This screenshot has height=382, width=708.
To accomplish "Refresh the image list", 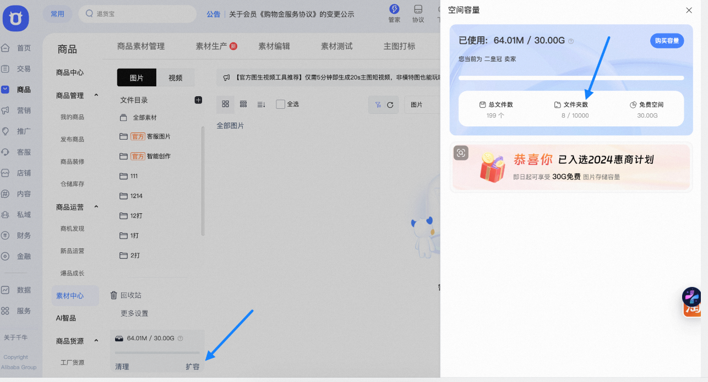I will coord(390,104).
